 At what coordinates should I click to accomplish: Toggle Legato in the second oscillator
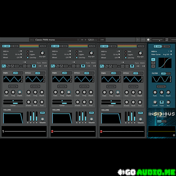[77, 55]
